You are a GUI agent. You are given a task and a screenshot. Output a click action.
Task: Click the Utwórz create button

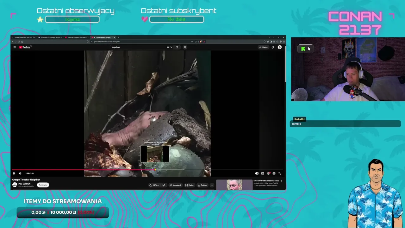(263, 47)
